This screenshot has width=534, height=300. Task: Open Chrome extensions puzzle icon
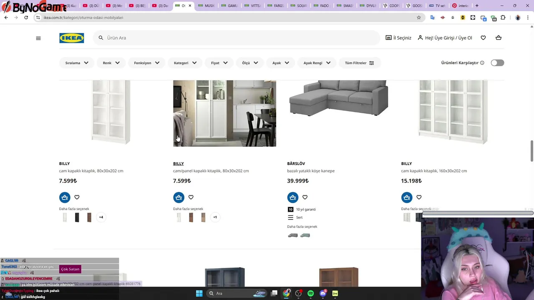(x=503, y=17)
